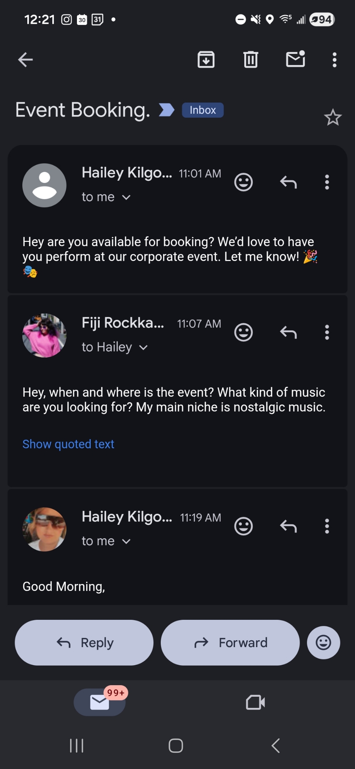Reply to Hailey's 11:01 AM message
Image resolution: width=355 pixels, height=769 pixels.
click(288, 182)
